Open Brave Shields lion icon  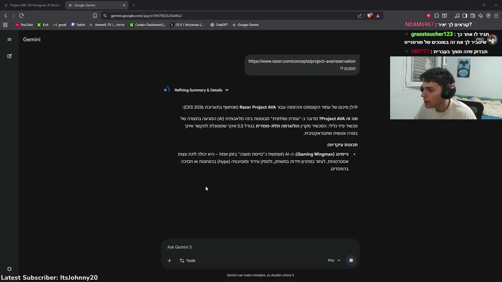click(x=369, y=16)
